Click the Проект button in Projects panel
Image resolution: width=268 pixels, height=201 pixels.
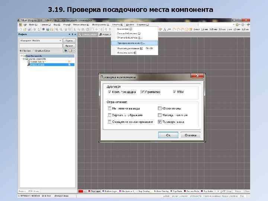coord(69,46)
